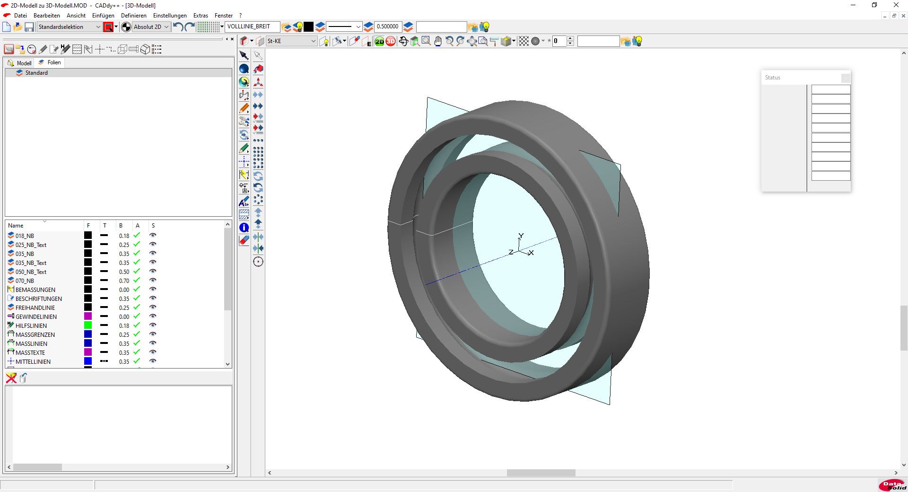Image resolution: width=908 pixels, height=492 pixels.
Task: Select the hand pan tool
Action: coord(438,42)
